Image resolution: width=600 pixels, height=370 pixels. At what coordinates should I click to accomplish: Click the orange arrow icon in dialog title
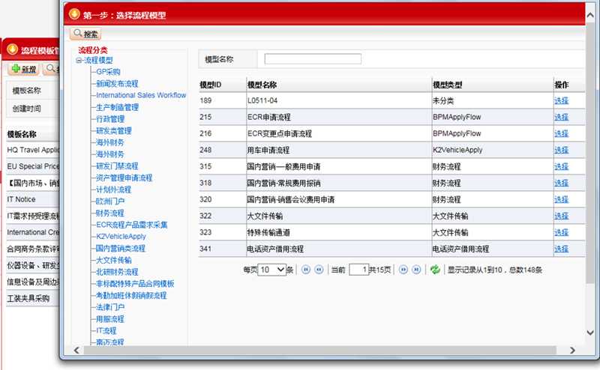[73, 14]
